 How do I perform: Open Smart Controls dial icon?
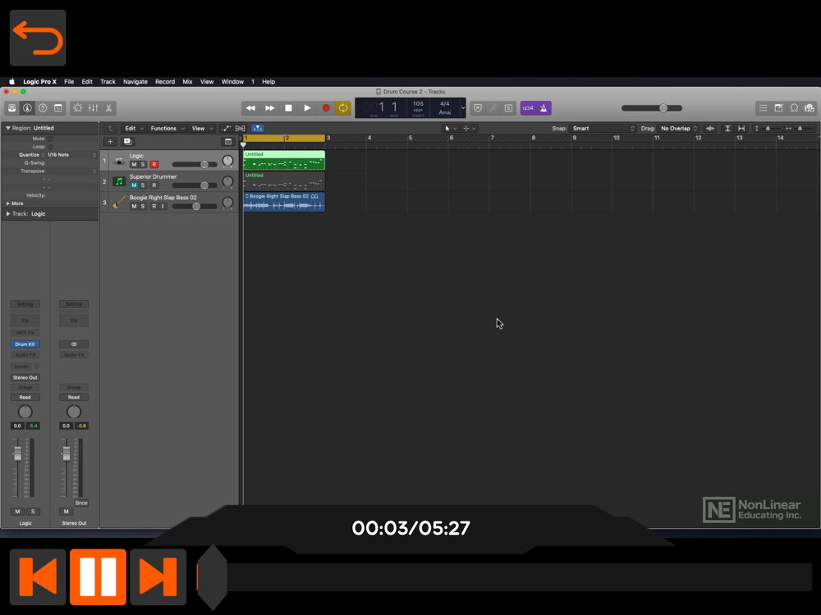point(77,108)
